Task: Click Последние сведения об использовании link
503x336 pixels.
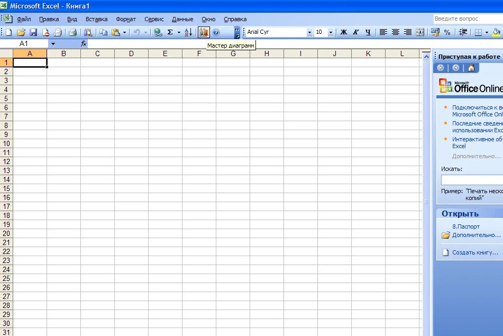Action: pos(477,127)
